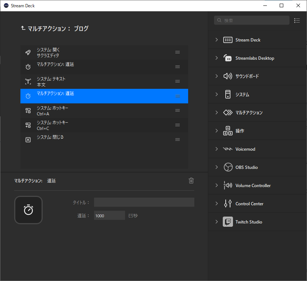Click the Twitch Studio category icon

tap(228, 222)
